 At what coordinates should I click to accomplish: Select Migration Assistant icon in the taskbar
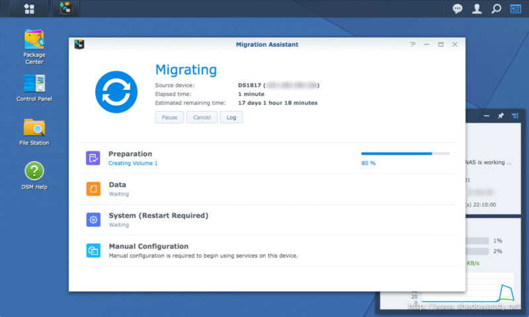pyautogui.click(x=65, y=8)
